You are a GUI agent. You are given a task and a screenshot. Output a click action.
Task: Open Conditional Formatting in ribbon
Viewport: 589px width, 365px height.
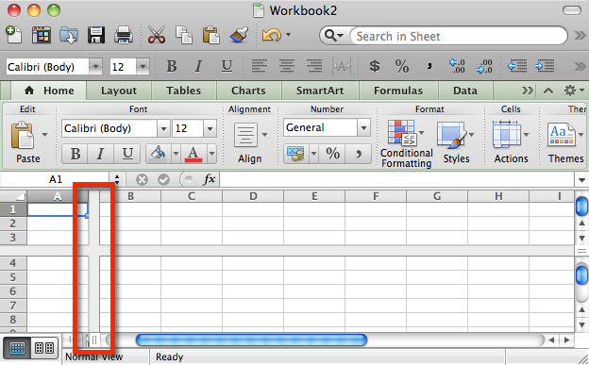[x=406, y=143]
